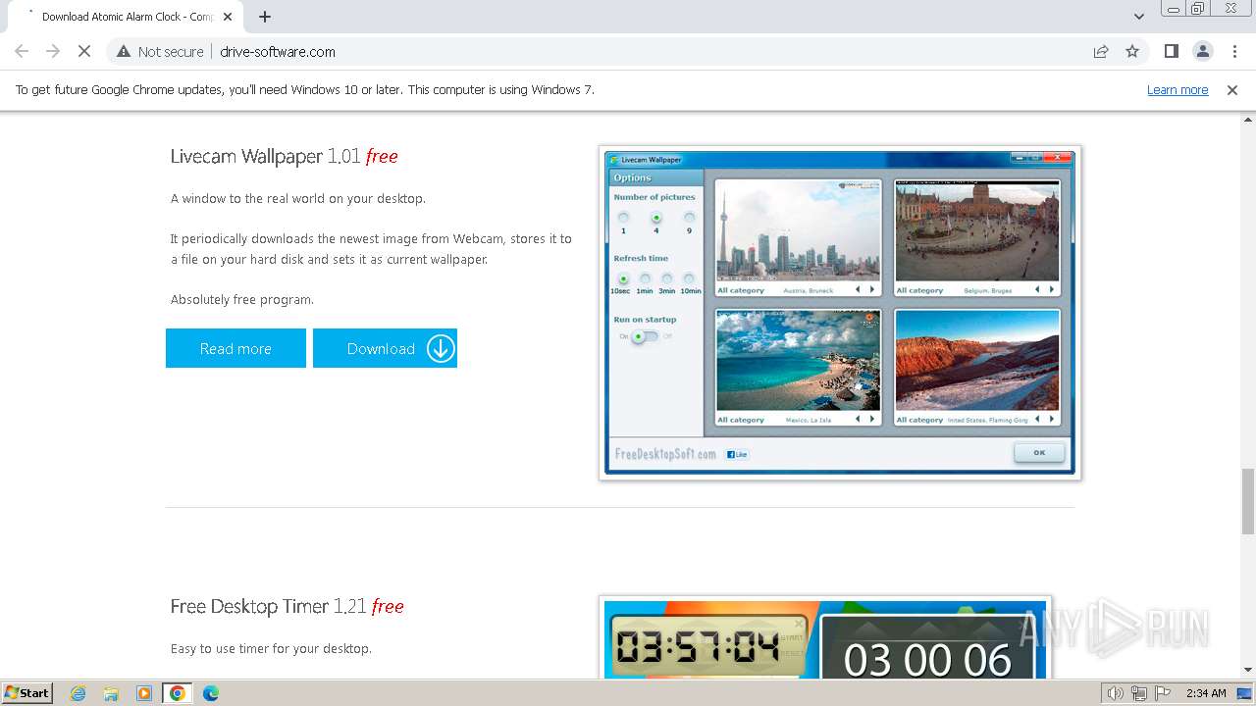Launch Microsoft Edge from the taskbar
This screenshot has height=706, width=1256.
click(x=211, y=693)
